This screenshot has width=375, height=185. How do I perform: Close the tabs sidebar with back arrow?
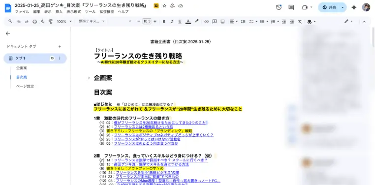[8, 33]
